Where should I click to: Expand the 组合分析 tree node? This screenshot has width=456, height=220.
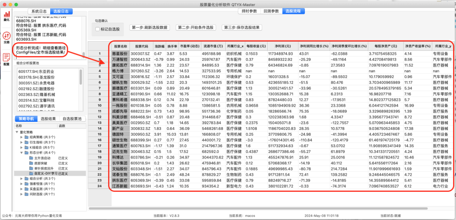(x=22, y=179)
